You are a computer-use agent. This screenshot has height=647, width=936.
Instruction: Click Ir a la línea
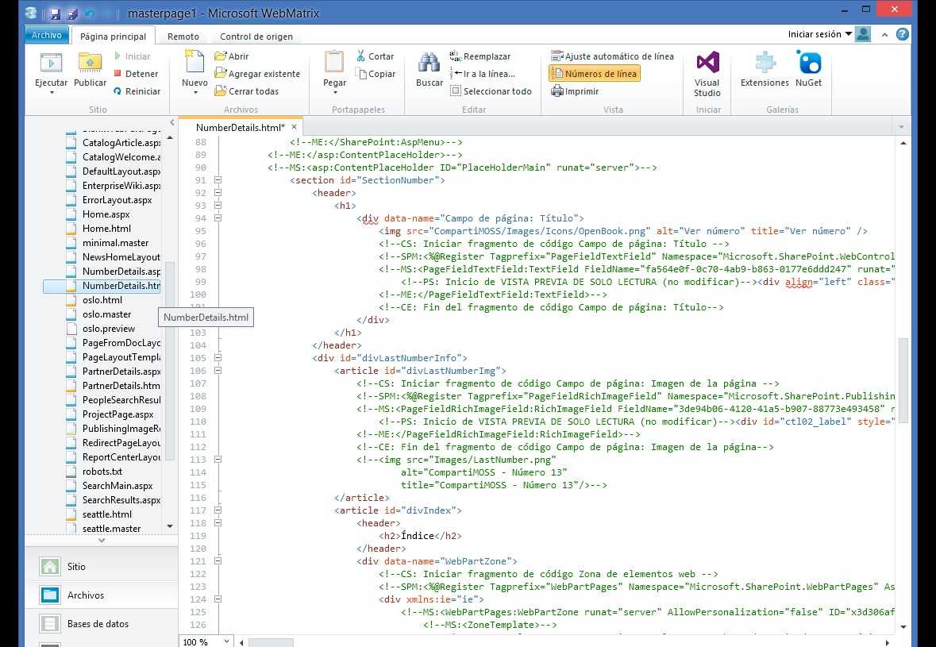[x=483, y=74]
